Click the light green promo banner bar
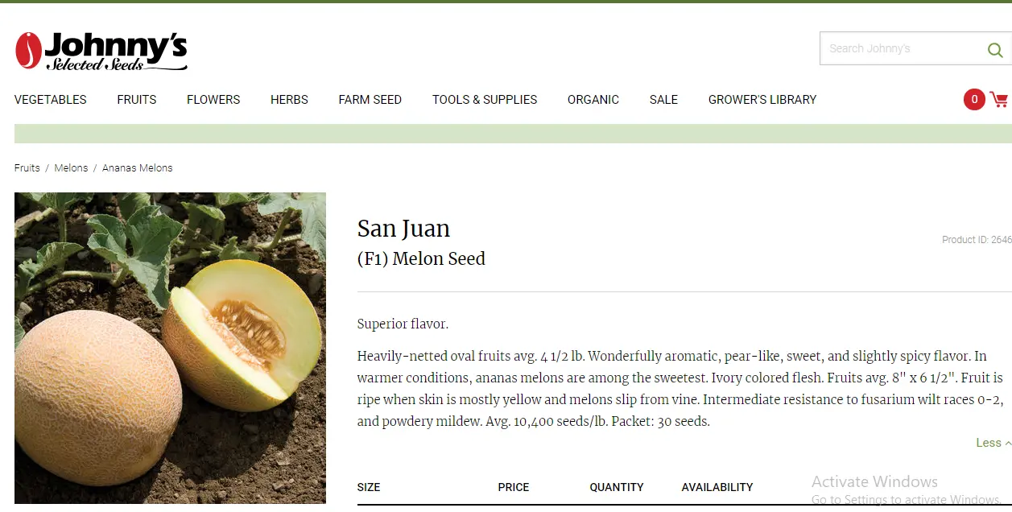Viewport: 1012px width, 512px height. coord(513,134)
